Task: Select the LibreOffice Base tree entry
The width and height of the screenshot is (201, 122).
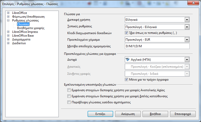Action: click(23, 36)
